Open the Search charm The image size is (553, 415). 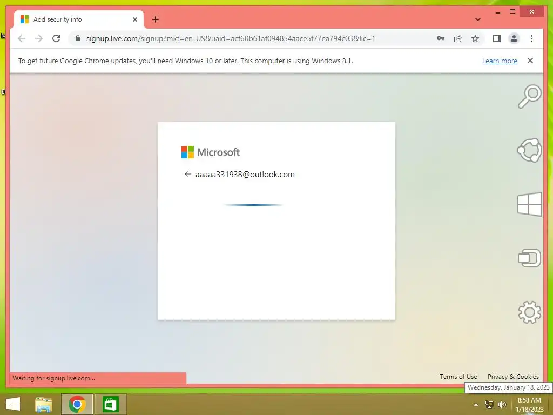coord(529,96)
